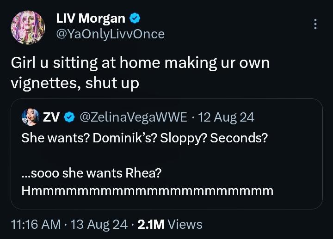The width and height of the screenshot is (333, 239).
Task: Click LIV Morgan's profile avatar
Action: [28, 27]
